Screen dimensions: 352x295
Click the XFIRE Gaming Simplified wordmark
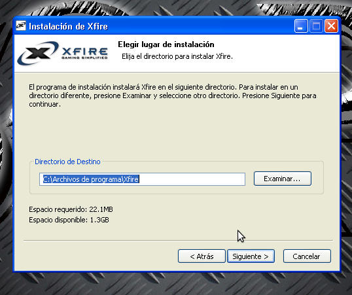84,54
